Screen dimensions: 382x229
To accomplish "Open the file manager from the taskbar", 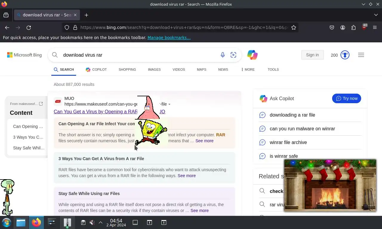I will tap(21, 222).
